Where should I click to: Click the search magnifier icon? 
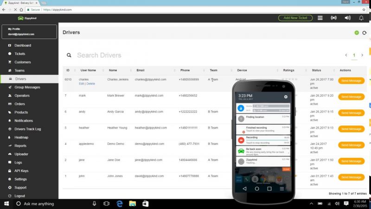point(69,55)
